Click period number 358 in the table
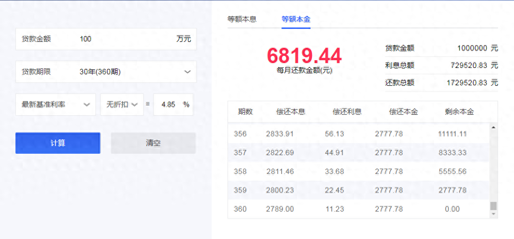The height and width of the screenshot is (239, 514). tap(240, 171)
